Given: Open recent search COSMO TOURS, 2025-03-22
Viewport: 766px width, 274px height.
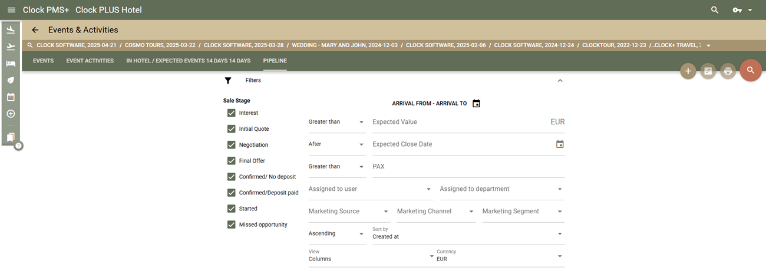Looking at the screenshot, I should tap(160, 45).
